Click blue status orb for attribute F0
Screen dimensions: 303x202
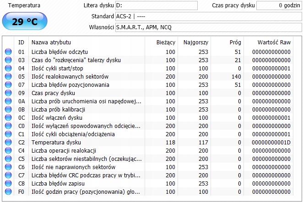click(8, 192)
